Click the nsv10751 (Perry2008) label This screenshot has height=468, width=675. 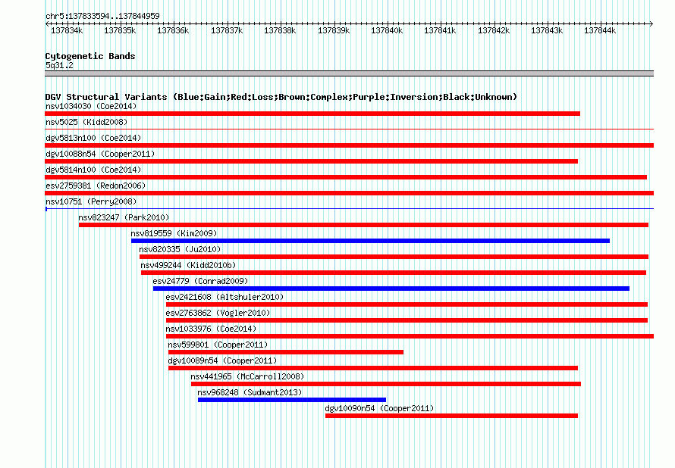pyautogui.click(x=91, y=201)
